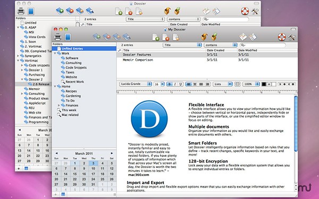Viewport: 319px width, 199px height.
Task: Toggle italic formatting button
Action: click(x=175, y=84)
